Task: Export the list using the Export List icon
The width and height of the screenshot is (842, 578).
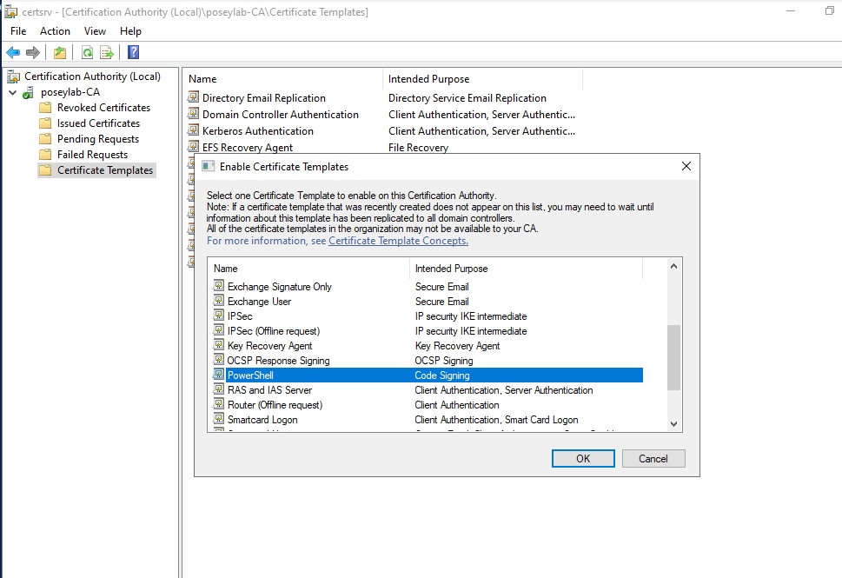Action: click(x=106, y=52)
